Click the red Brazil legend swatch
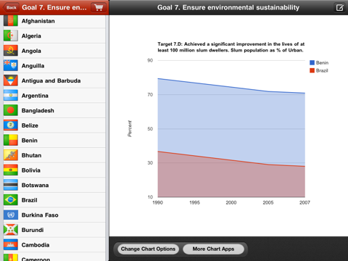This screenshot has width=348, height=261. point(312,70)
